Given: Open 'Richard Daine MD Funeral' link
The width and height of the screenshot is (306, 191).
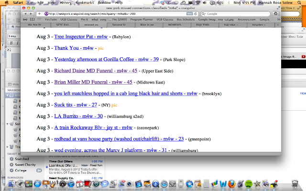Looking at the screenshot, I should pyautogui.click(x=96, y=71).
